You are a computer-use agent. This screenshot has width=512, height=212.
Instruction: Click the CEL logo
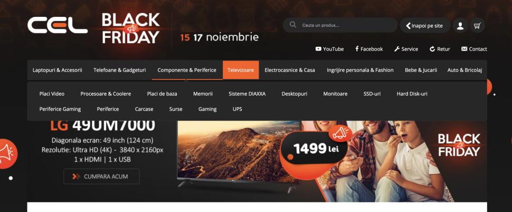point(58,25)
